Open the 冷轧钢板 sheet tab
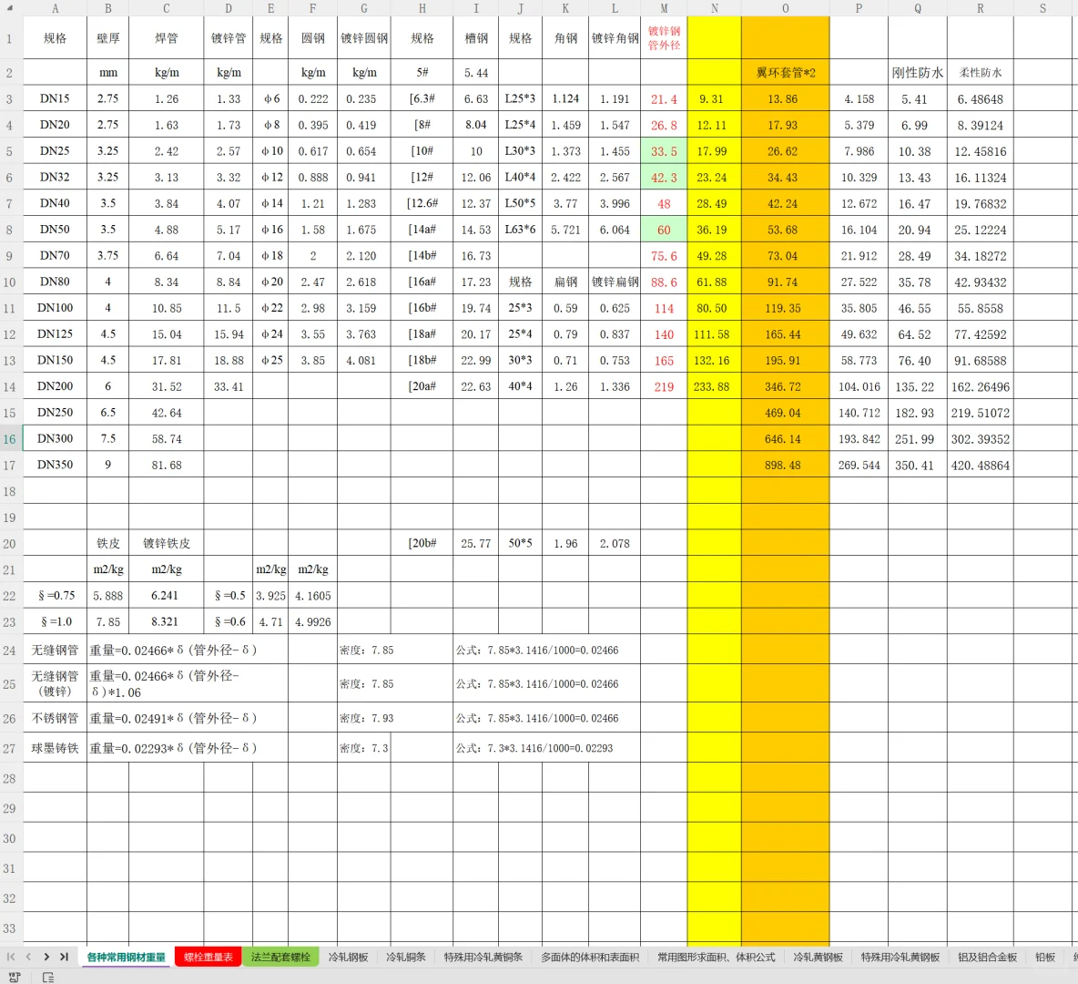The width and height of the screenshot is (1078, 984). point(348,958)
